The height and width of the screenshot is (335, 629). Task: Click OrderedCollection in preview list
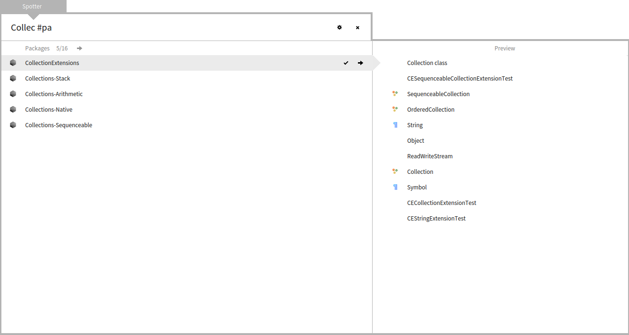click(x=431, y=109)
